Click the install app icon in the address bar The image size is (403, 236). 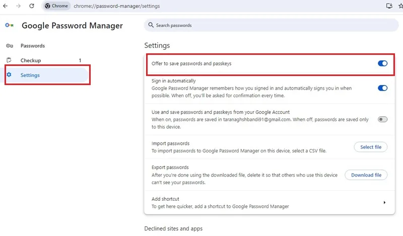389,6
